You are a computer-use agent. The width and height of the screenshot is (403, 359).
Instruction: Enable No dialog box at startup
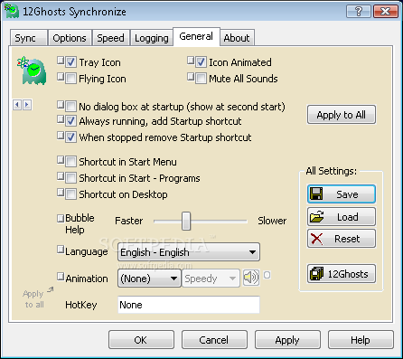70,107
